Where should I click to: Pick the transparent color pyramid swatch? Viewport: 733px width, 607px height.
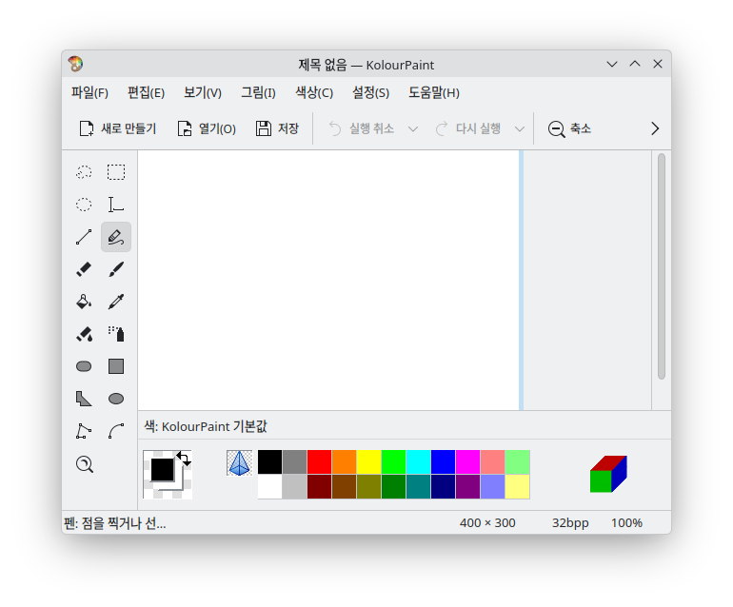[x=239, y=463]
